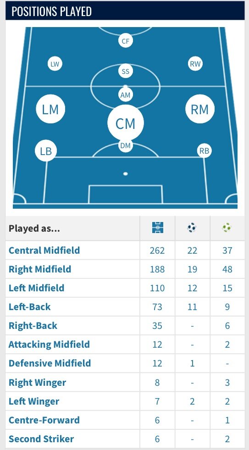Viewport: 249px width, 450px height.
Task: Open the Central Midfield link
Action: click(x=44, y=250)
